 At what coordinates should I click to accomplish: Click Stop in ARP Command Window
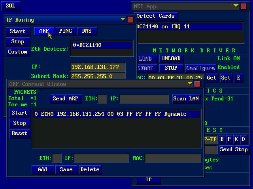[x=20, y=123]
